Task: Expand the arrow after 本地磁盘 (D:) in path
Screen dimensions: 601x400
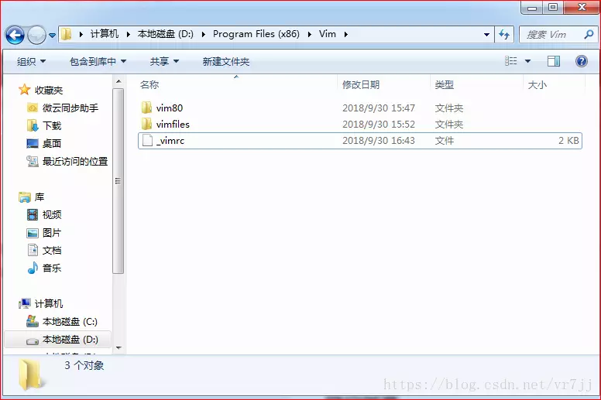Action: [x=204, y=35]
